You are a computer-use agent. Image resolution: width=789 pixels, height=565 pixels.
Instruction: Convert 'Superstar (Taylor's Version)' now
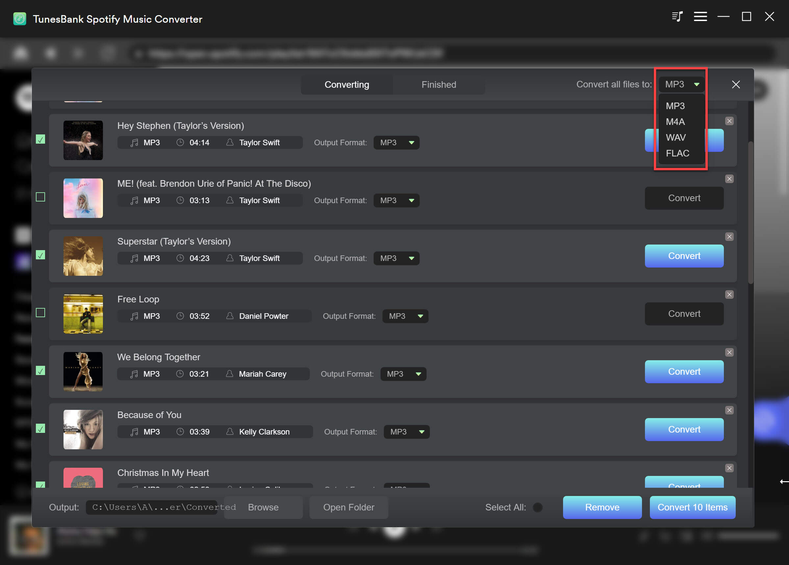(684, 256)
